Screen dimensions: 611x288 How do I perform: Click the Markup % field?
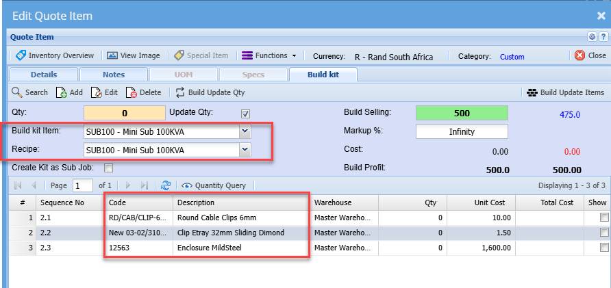point(462,131)
